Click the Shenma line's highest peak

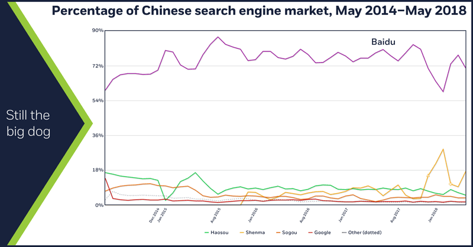443,149
